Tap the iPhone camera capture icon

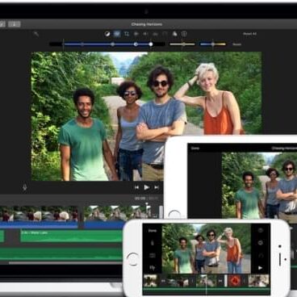click(x=153, y=256)
